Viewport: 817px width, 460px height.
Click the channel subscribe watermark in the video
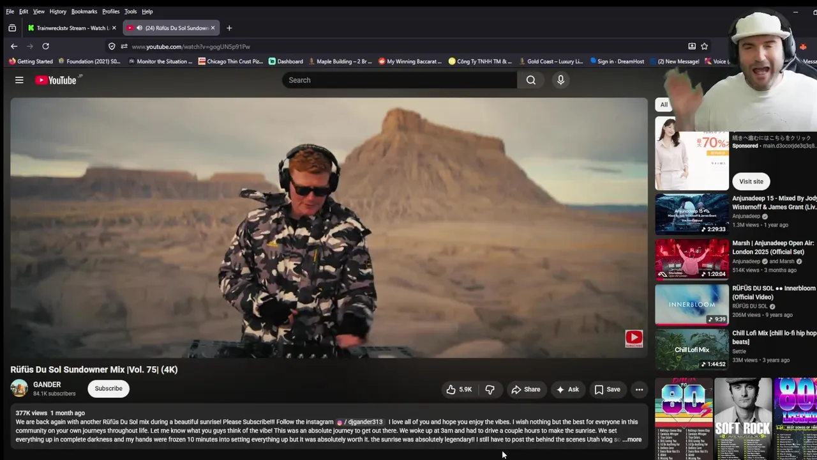coord(634,339)
